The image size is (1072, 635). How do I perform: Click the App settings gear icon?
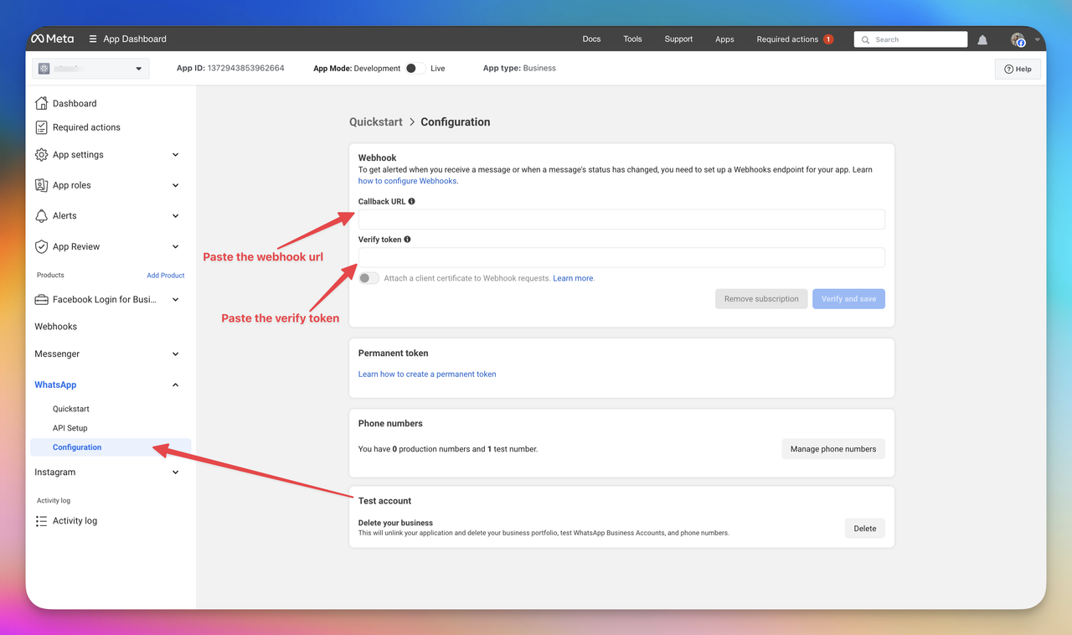(x=41, y=155)
